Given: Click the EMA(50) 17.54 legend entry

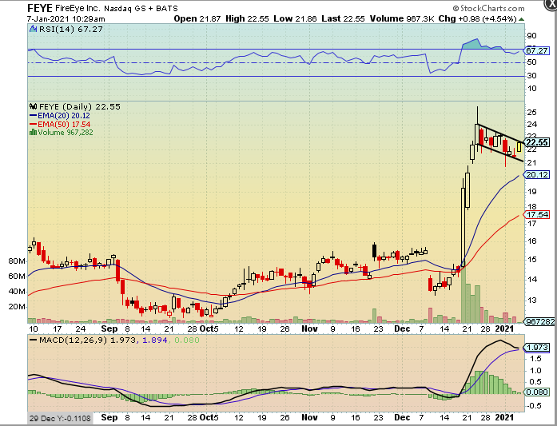Looking at the screenshot, I should [64, 125].
